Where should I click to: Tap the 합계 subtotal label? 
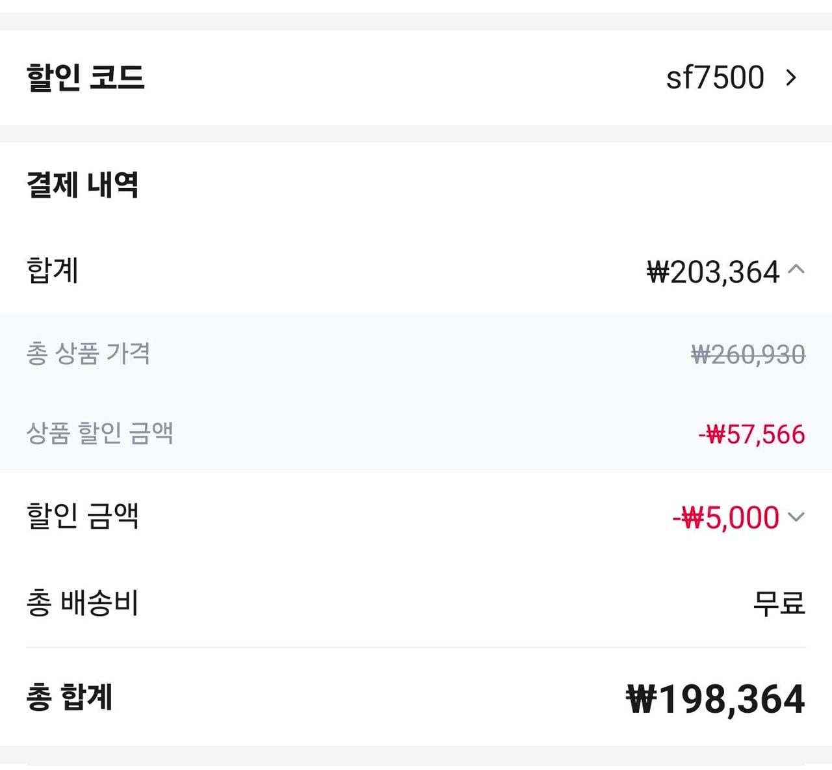[x=53, y=271]
